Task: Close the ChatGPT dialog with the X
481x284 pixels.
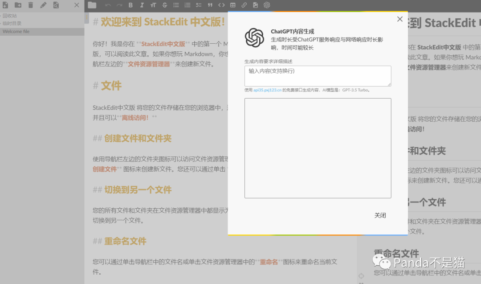Action: (x=399, y=19)
